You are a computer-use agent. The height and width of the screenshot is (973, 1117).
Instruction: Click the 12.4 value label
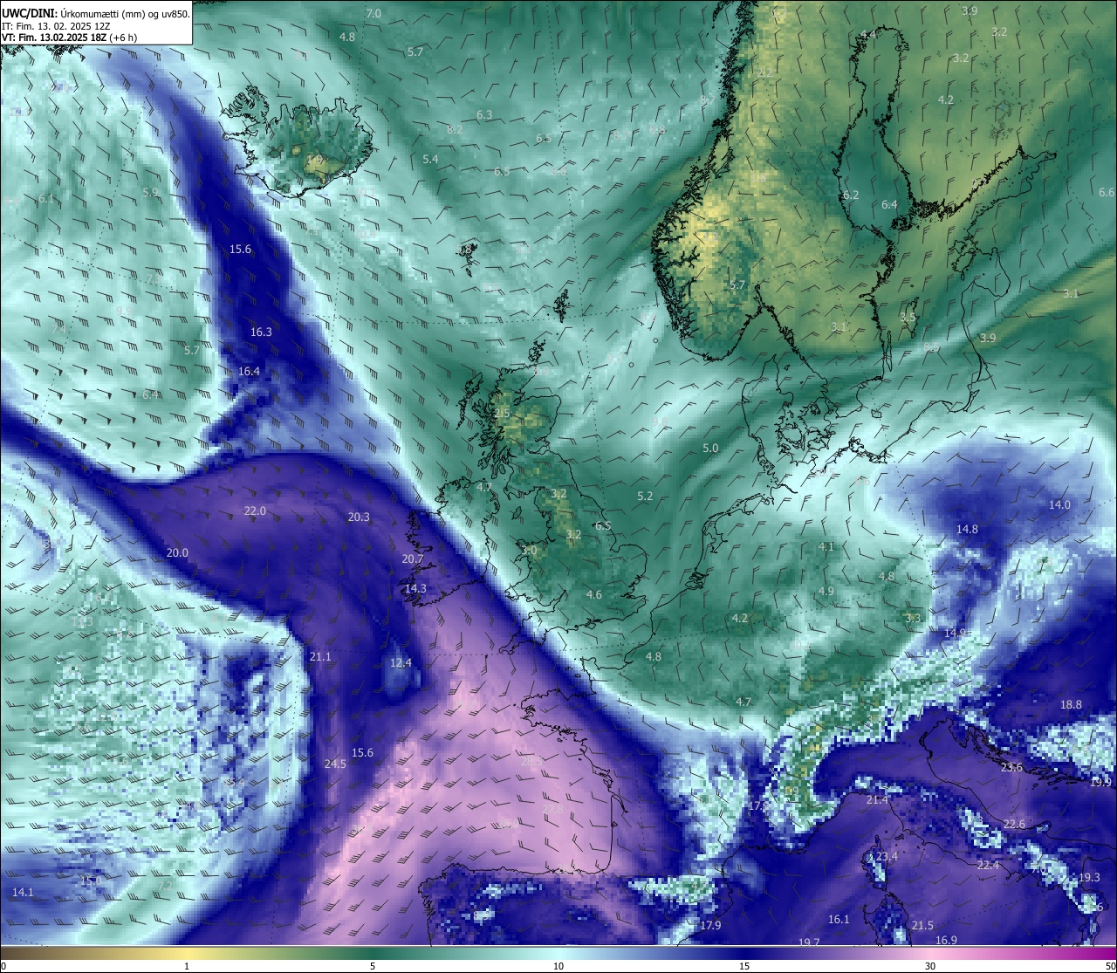tap(401, 662)
